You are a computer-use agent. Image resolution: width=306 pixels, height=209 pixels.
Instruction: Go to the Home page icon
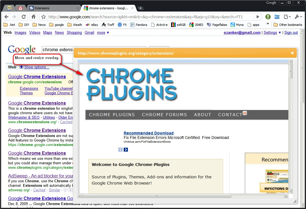pyautogui.click(x=34, y=17)
